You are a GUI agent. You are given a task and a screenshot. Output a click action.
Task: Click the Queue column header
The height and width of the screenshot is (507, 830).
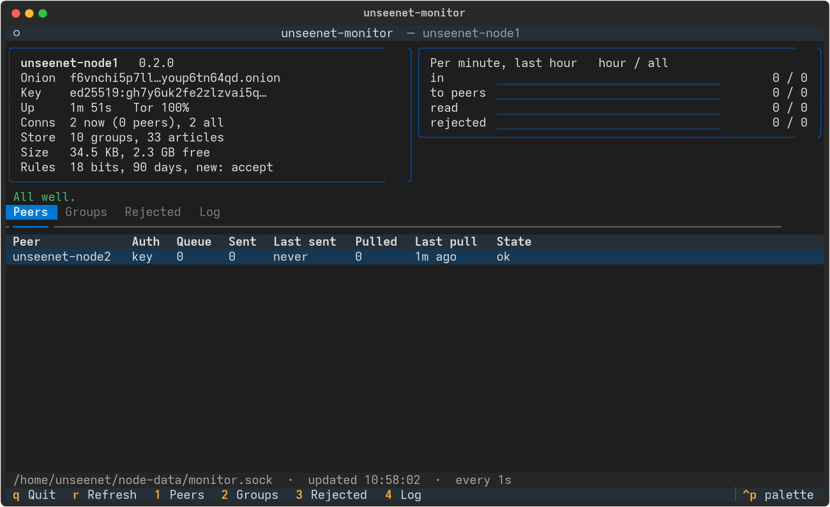tap(194, 242)
